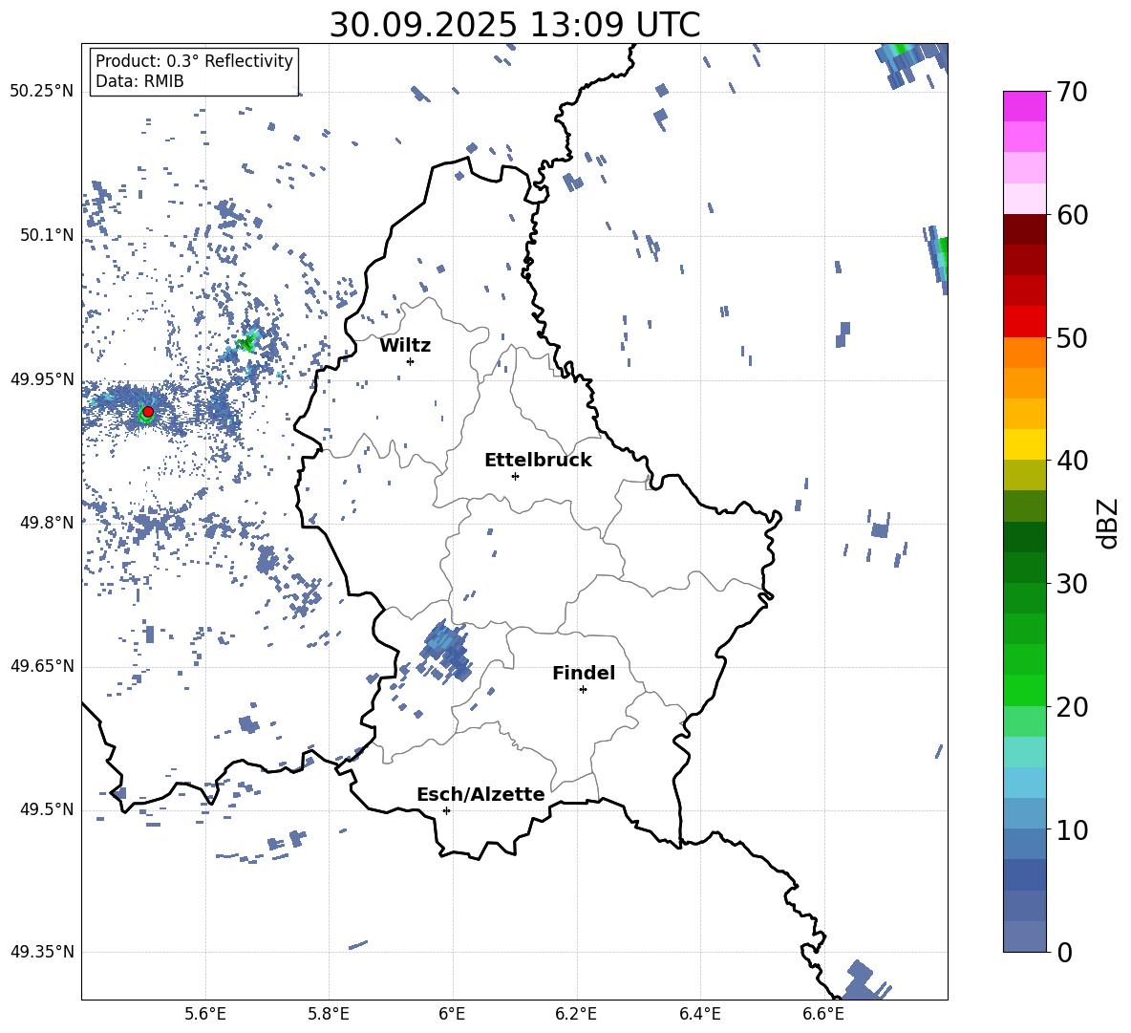The image size is (1131, 1033).
Task: Click the 6.4°E longitude label
Action: pyautogui.click(x=699, y=1014)
